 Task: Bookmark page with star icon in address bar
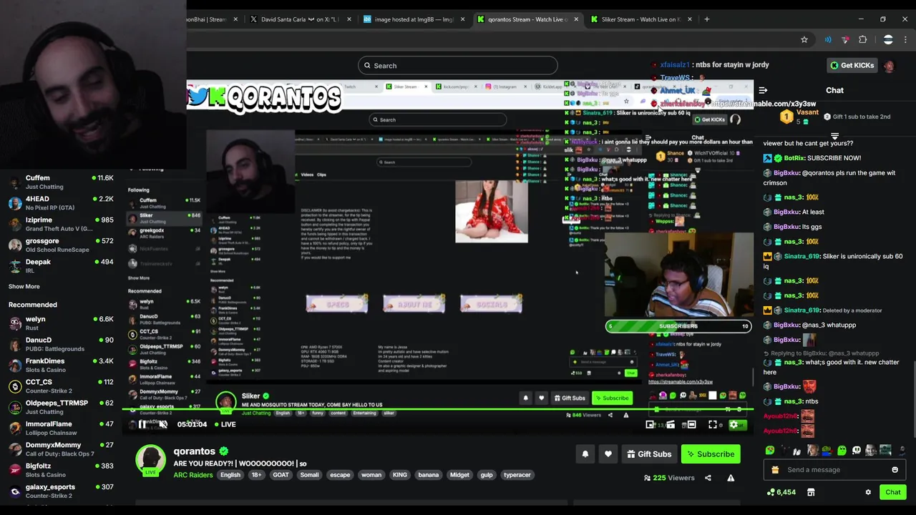coord(804,39)
